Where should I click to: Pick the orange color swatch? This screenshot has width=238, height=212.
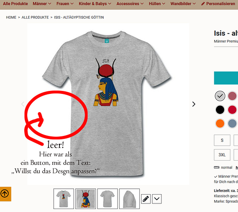coord(220,123)
